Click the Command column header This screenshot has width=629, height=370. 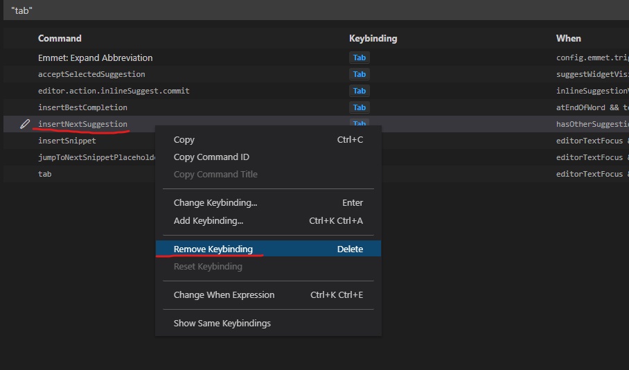pos(60,39)
